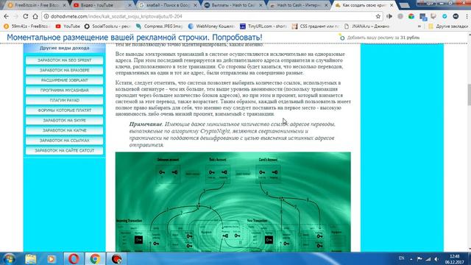This screenshot has height=265, width=471.
Task: Click the blue circular extension icon in toolbar
Action: (445, 16)
